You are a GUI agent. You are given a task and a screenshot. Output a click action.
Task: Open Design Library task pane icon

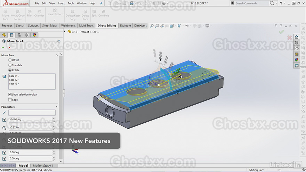tap(297, 43)
